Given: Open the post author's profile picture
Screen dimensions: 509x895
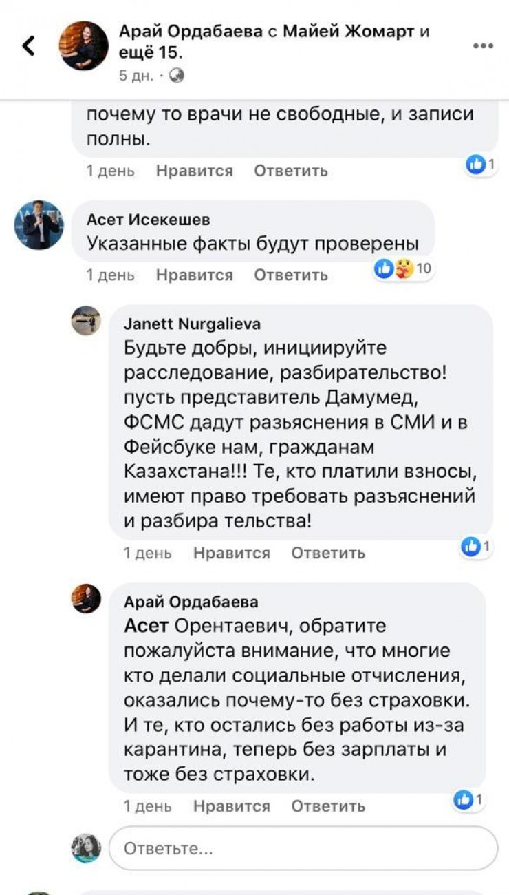Looking at the screenshot, I should point(85,46).
